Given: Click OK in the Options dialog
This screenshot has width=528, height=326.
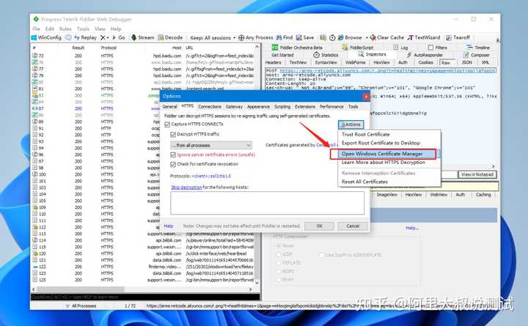Looking at the screenshot, I should [319, 226].
